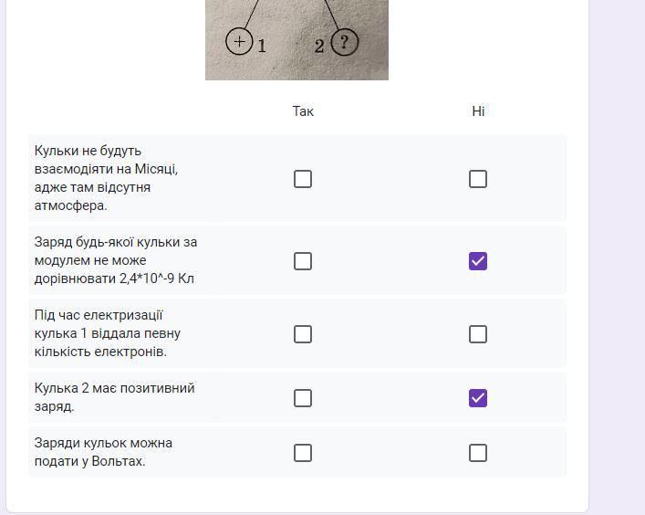This screenshot has width=645, height=515.
Task: Tick 'Ні' for charges in Volts statement
Action: [x=478, y=453]
